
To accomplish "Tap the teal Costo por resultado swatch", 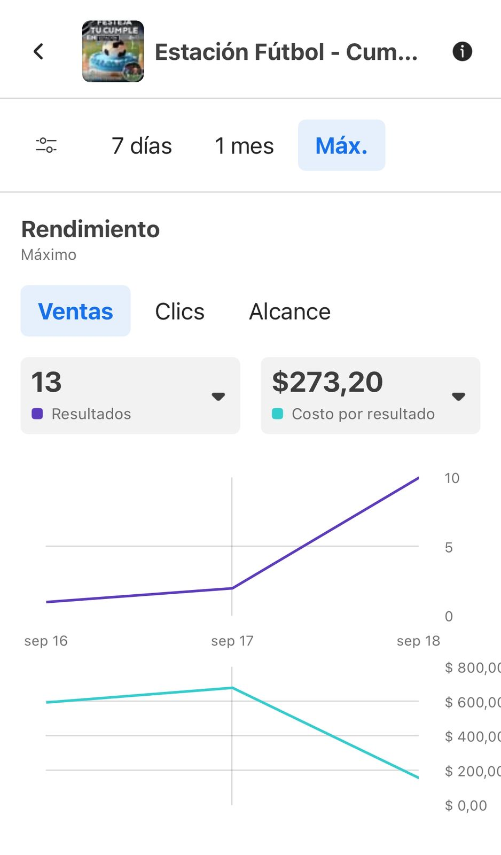I will click(278, 414).
